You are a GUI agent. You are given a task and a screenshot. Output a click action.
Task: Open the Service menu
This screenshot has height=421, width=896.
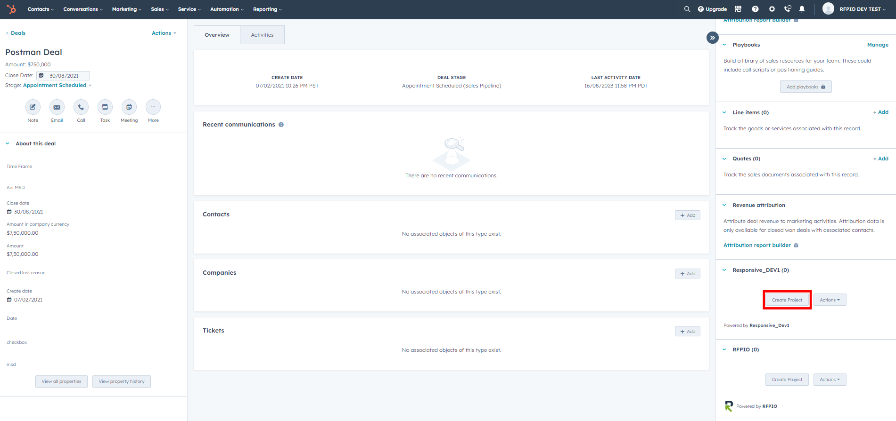click(189, 9)
